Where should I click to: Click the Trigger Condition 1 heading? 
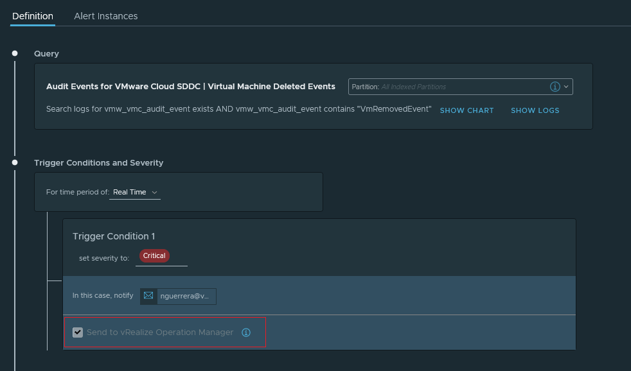pyautogui.click(x=114, y=236)
